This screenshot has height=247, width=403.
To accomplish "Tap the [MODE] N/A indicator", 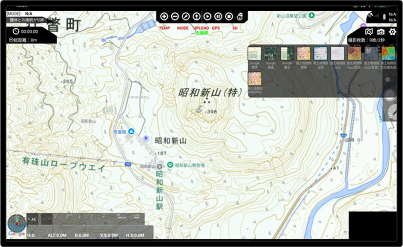I will pyautogui.click(x=20, y=14).
